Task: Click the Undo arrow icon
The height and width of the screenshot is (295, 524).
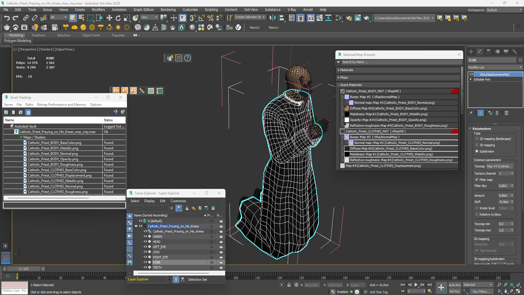Action: (7, 18)
